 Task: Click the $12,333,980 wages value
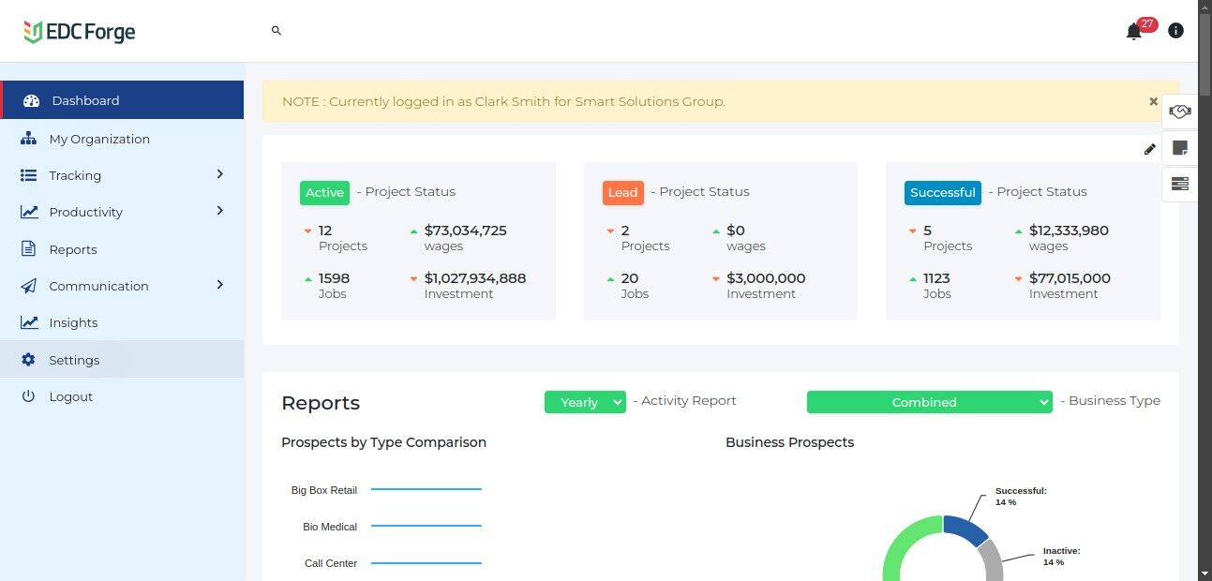(1069, 231)
